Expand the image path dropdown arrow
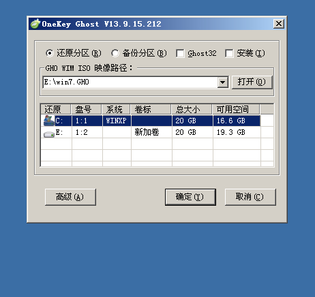This screenshot has width=315, height=297. coord(223,82)
